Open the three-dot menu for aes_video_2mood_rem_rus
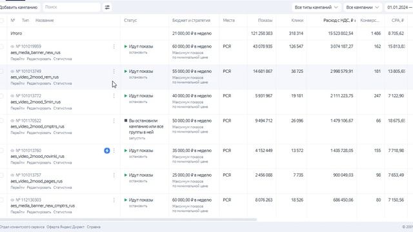This screenshot has width=413, height=232. point(114,72)
